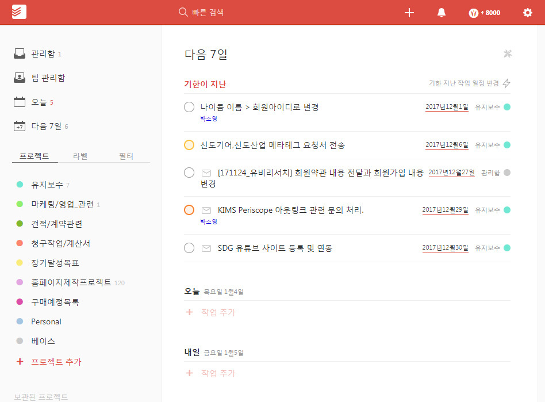Viewport: 545px width, 402px height.
Task: Click 기한이 지난 section header
Action: click(x=205, y=84)
